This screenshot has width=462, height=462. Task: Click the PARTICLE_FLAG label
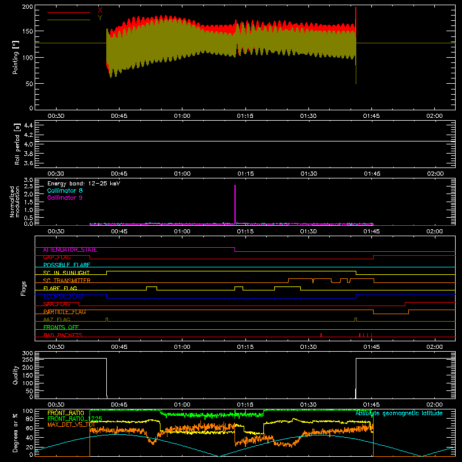(65, 312)
